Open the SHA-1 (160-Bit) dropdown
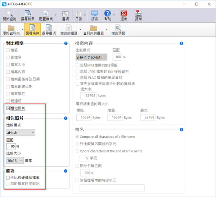216x197 pixels. [x=91, y=57]
